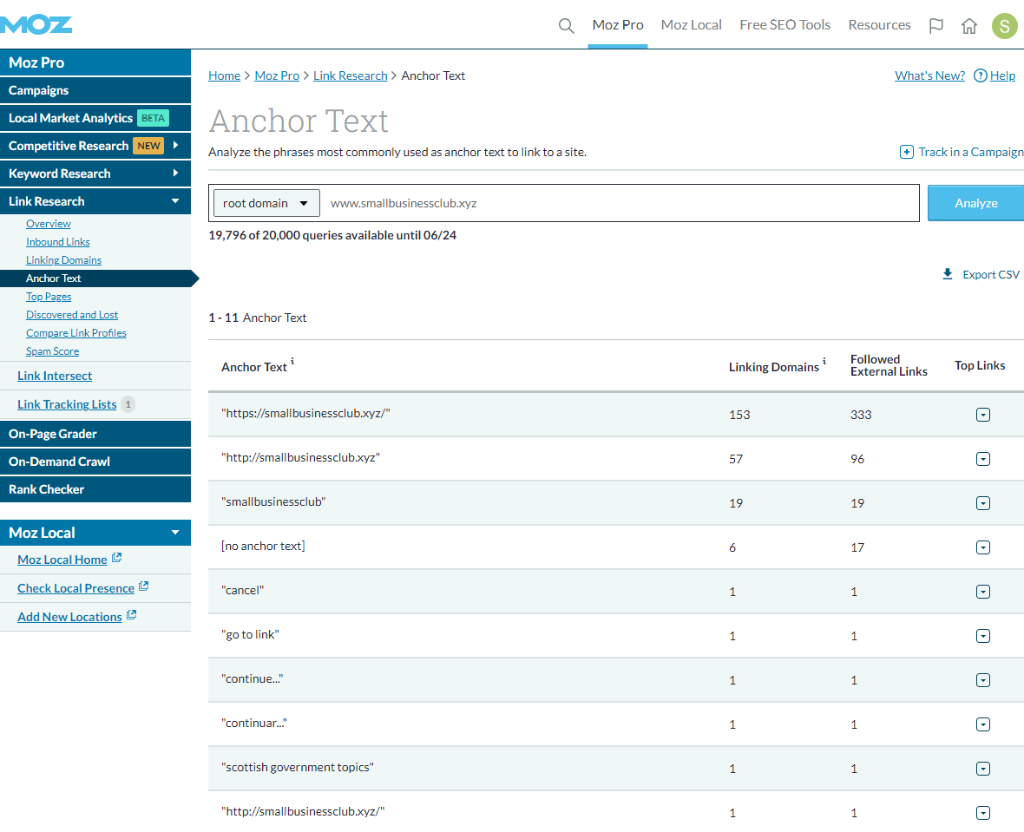This screenshot has width=1024, height=832.
Task: Open Compare Link Profiles in sidebar
Action: (x=76, y=333)
